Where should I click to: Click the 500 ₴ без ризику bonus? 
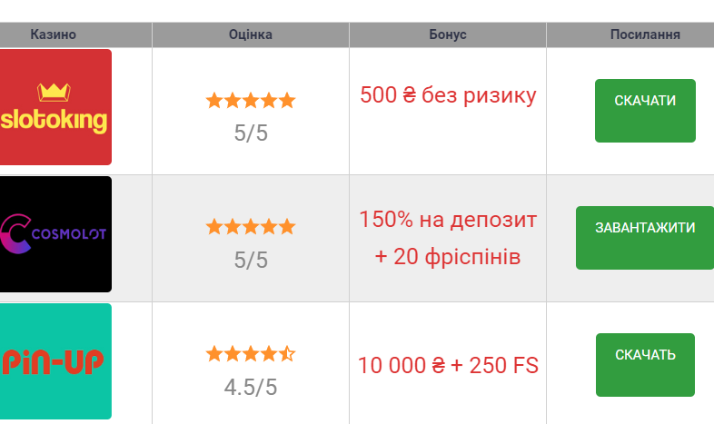coord(448,95)
